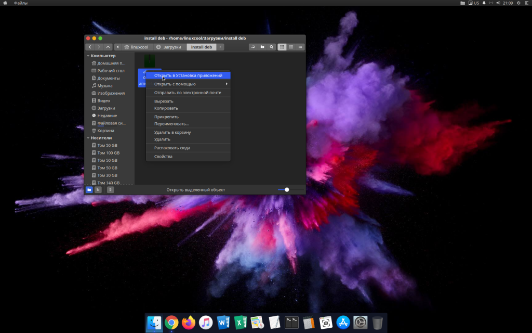Switch to icon grid view
The width and height of the screenshot is (532, 333).
(282, 47)
